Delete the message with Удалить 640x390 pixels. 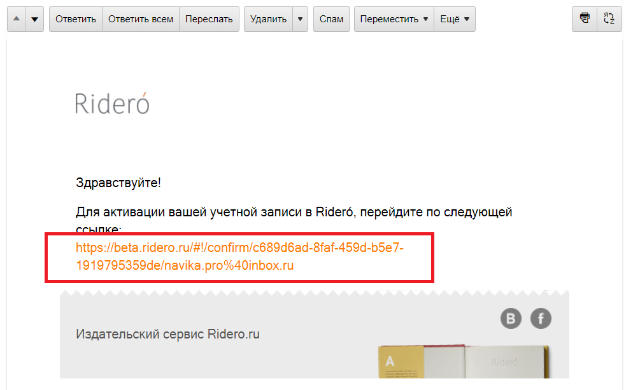[x=268, y=19]
